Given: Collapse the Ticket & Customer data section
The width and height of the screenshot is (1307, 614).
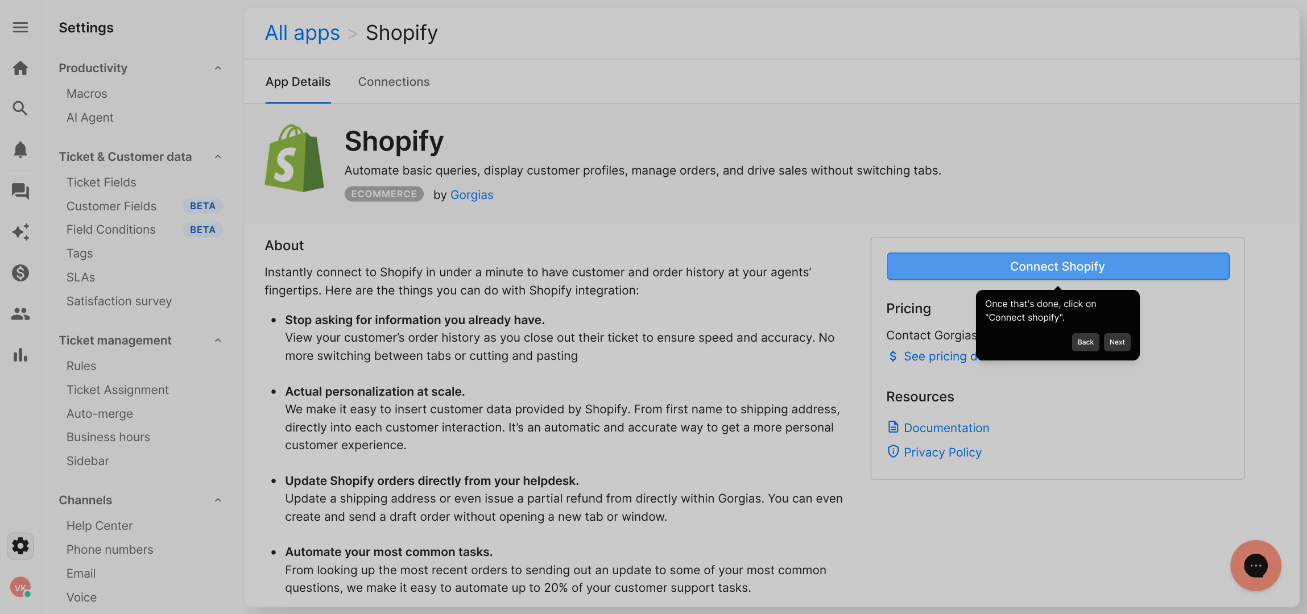Looking at the screenshot, I should (217, 157).
